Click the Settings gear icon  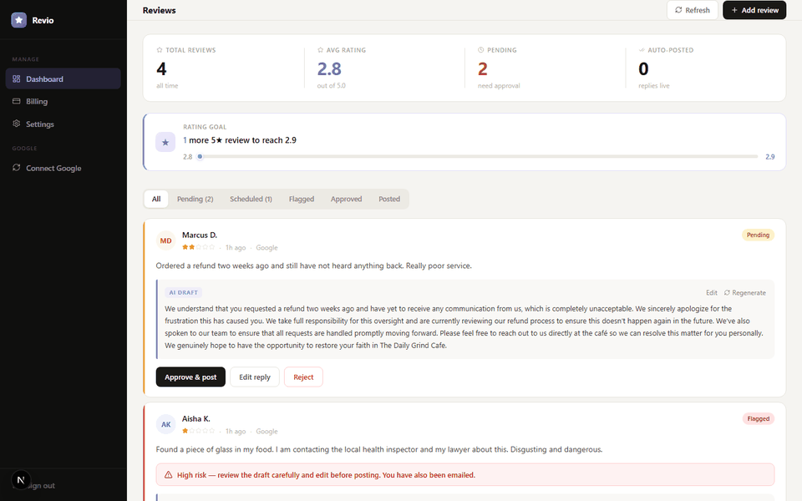(17, 124)
